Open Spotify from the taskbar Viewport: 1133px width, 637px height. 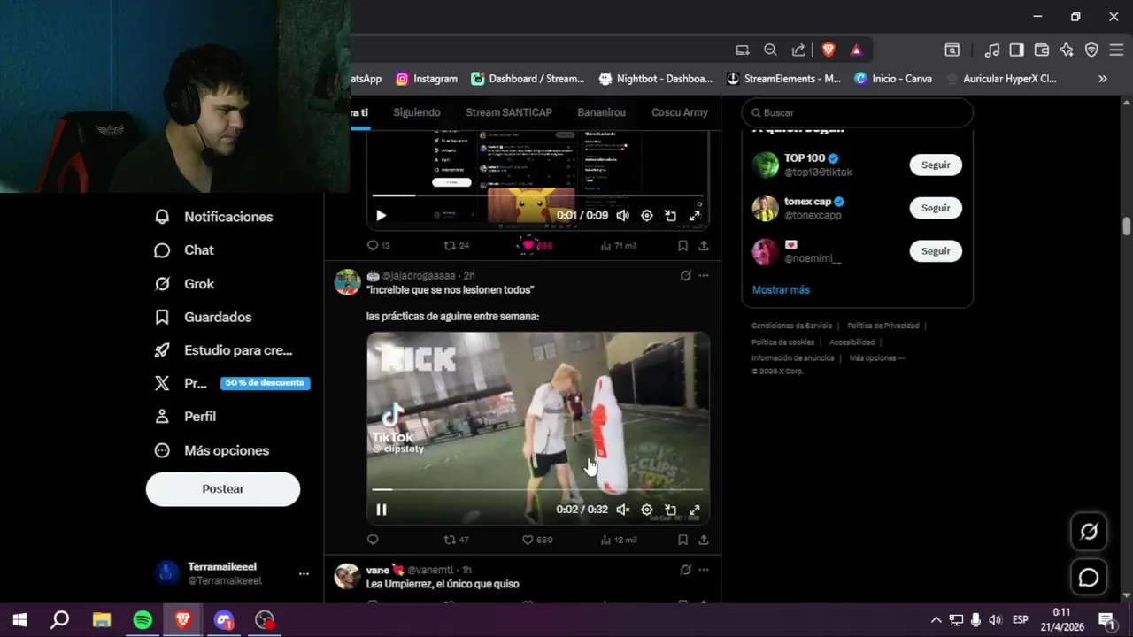[143, 620]
